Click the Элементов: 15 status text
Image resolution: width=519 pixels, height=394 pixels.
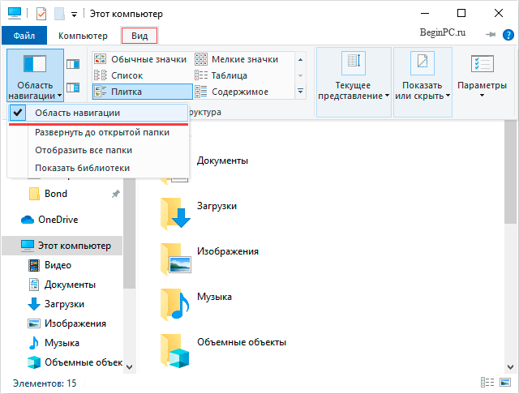[45, 383]
